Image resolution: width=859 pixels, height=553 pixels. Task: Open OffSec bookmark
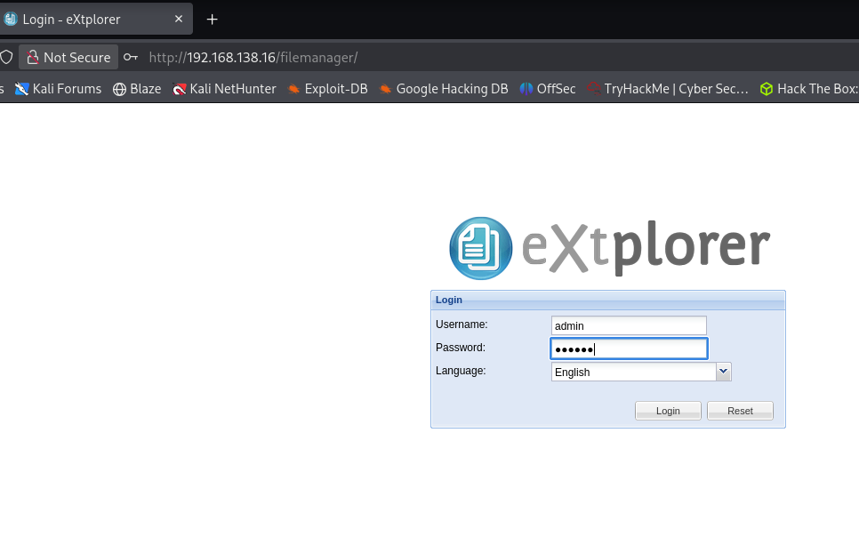click(x=548, y=89)
